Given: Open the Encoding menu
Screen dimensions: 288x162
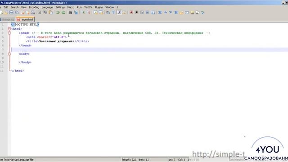Looking at the screenshot, I should pyautogui.click(x=34, y=7).
